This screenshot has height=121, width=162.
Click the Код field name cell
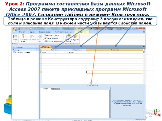(55, 52)
